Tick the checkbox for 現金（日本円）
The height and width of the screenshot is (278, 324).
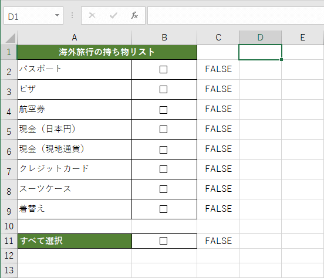coord(163,129)
